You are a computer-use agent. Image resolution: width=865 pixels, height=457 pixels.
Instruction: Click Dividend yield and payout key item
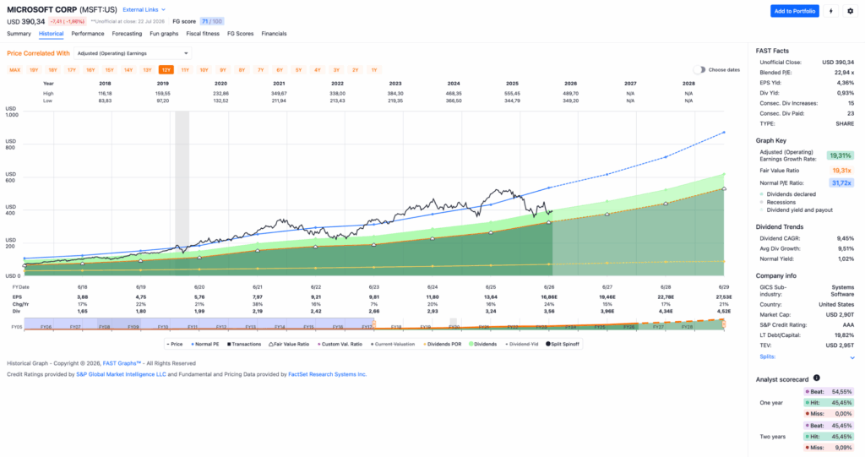[x=796, y=209]
